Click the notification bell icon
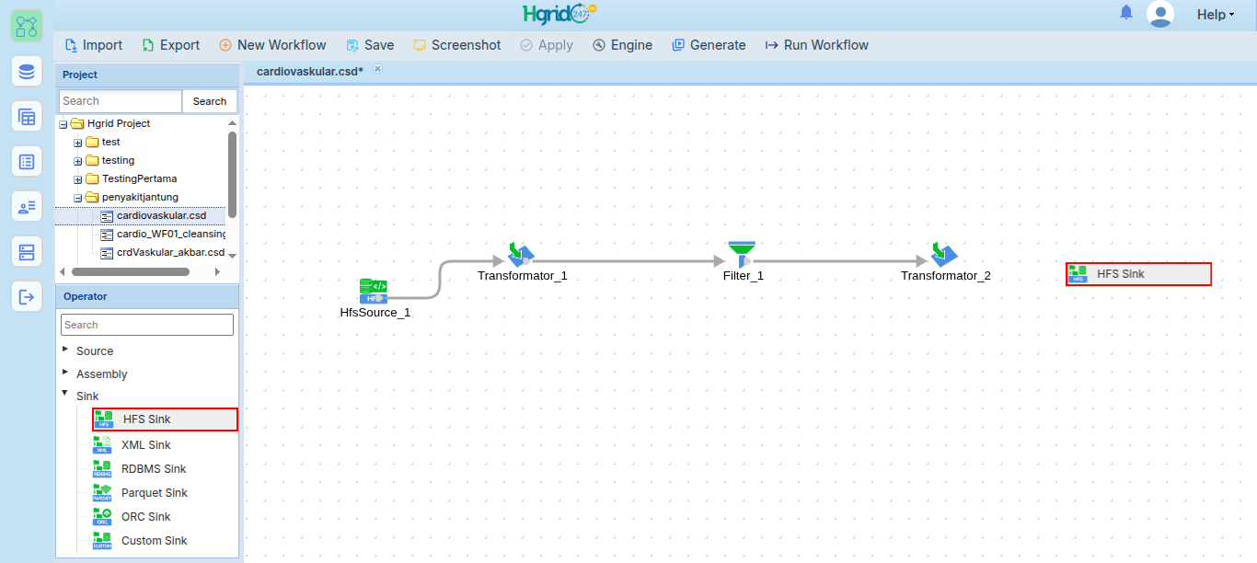1257x563 pixels. tap(1126, 13)
